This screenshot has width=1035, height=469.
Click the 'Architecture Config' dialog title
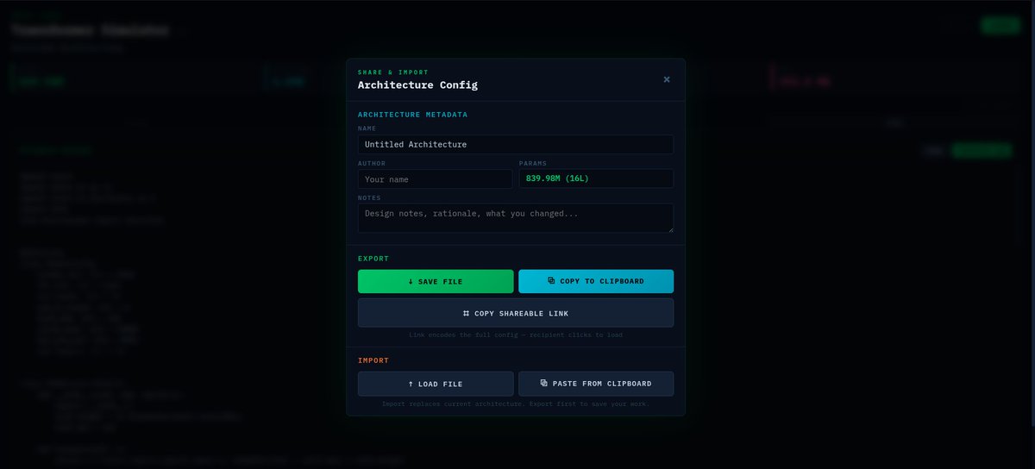(417, 85)
